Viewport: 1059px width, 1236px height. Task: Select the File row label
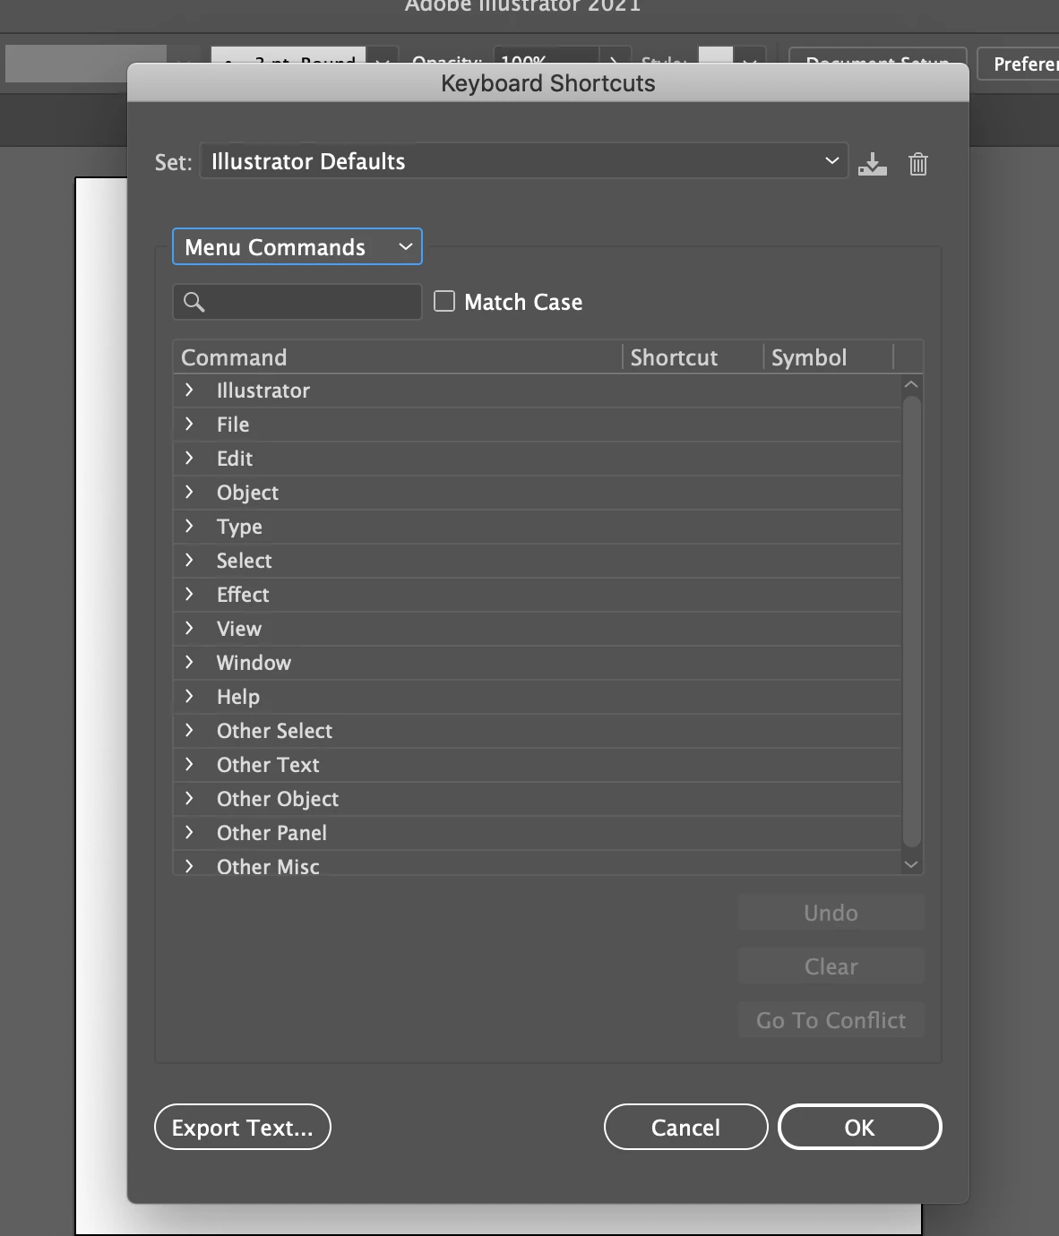point(233,425)
